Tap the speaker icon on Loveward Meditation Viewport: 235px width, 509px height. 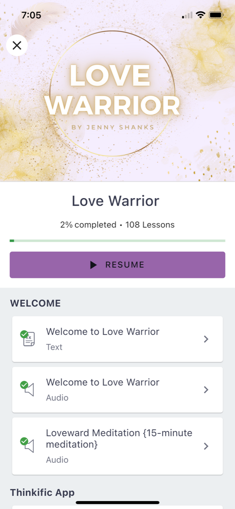point(29,446)
